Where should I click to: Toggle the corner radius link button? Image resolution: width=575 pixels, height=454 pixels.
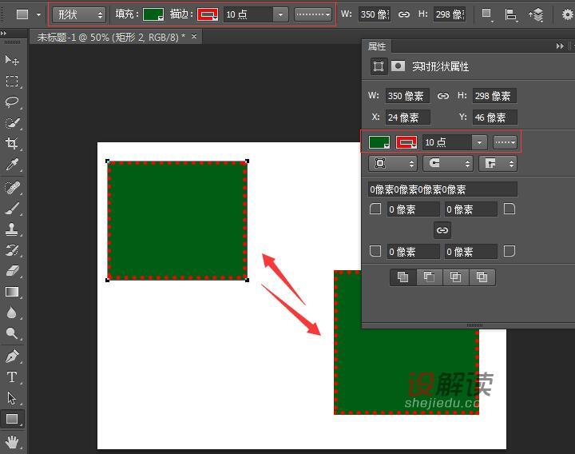click(x=442, y=230)
